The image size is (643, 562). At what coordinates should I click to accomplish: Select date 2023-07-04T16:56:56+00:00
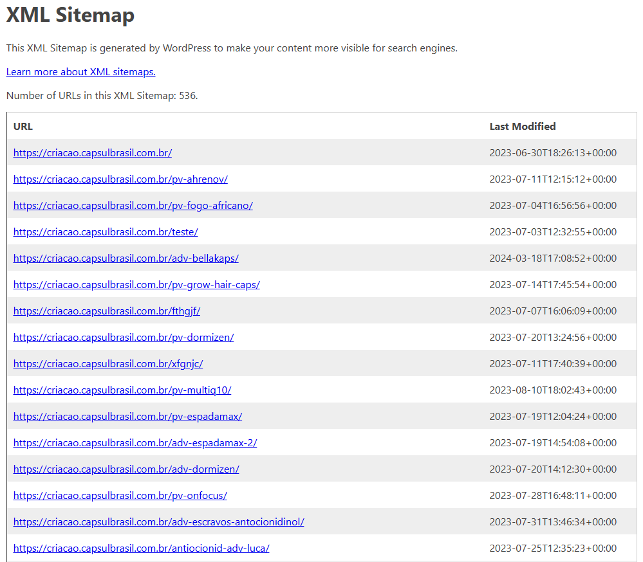(553, 206)
